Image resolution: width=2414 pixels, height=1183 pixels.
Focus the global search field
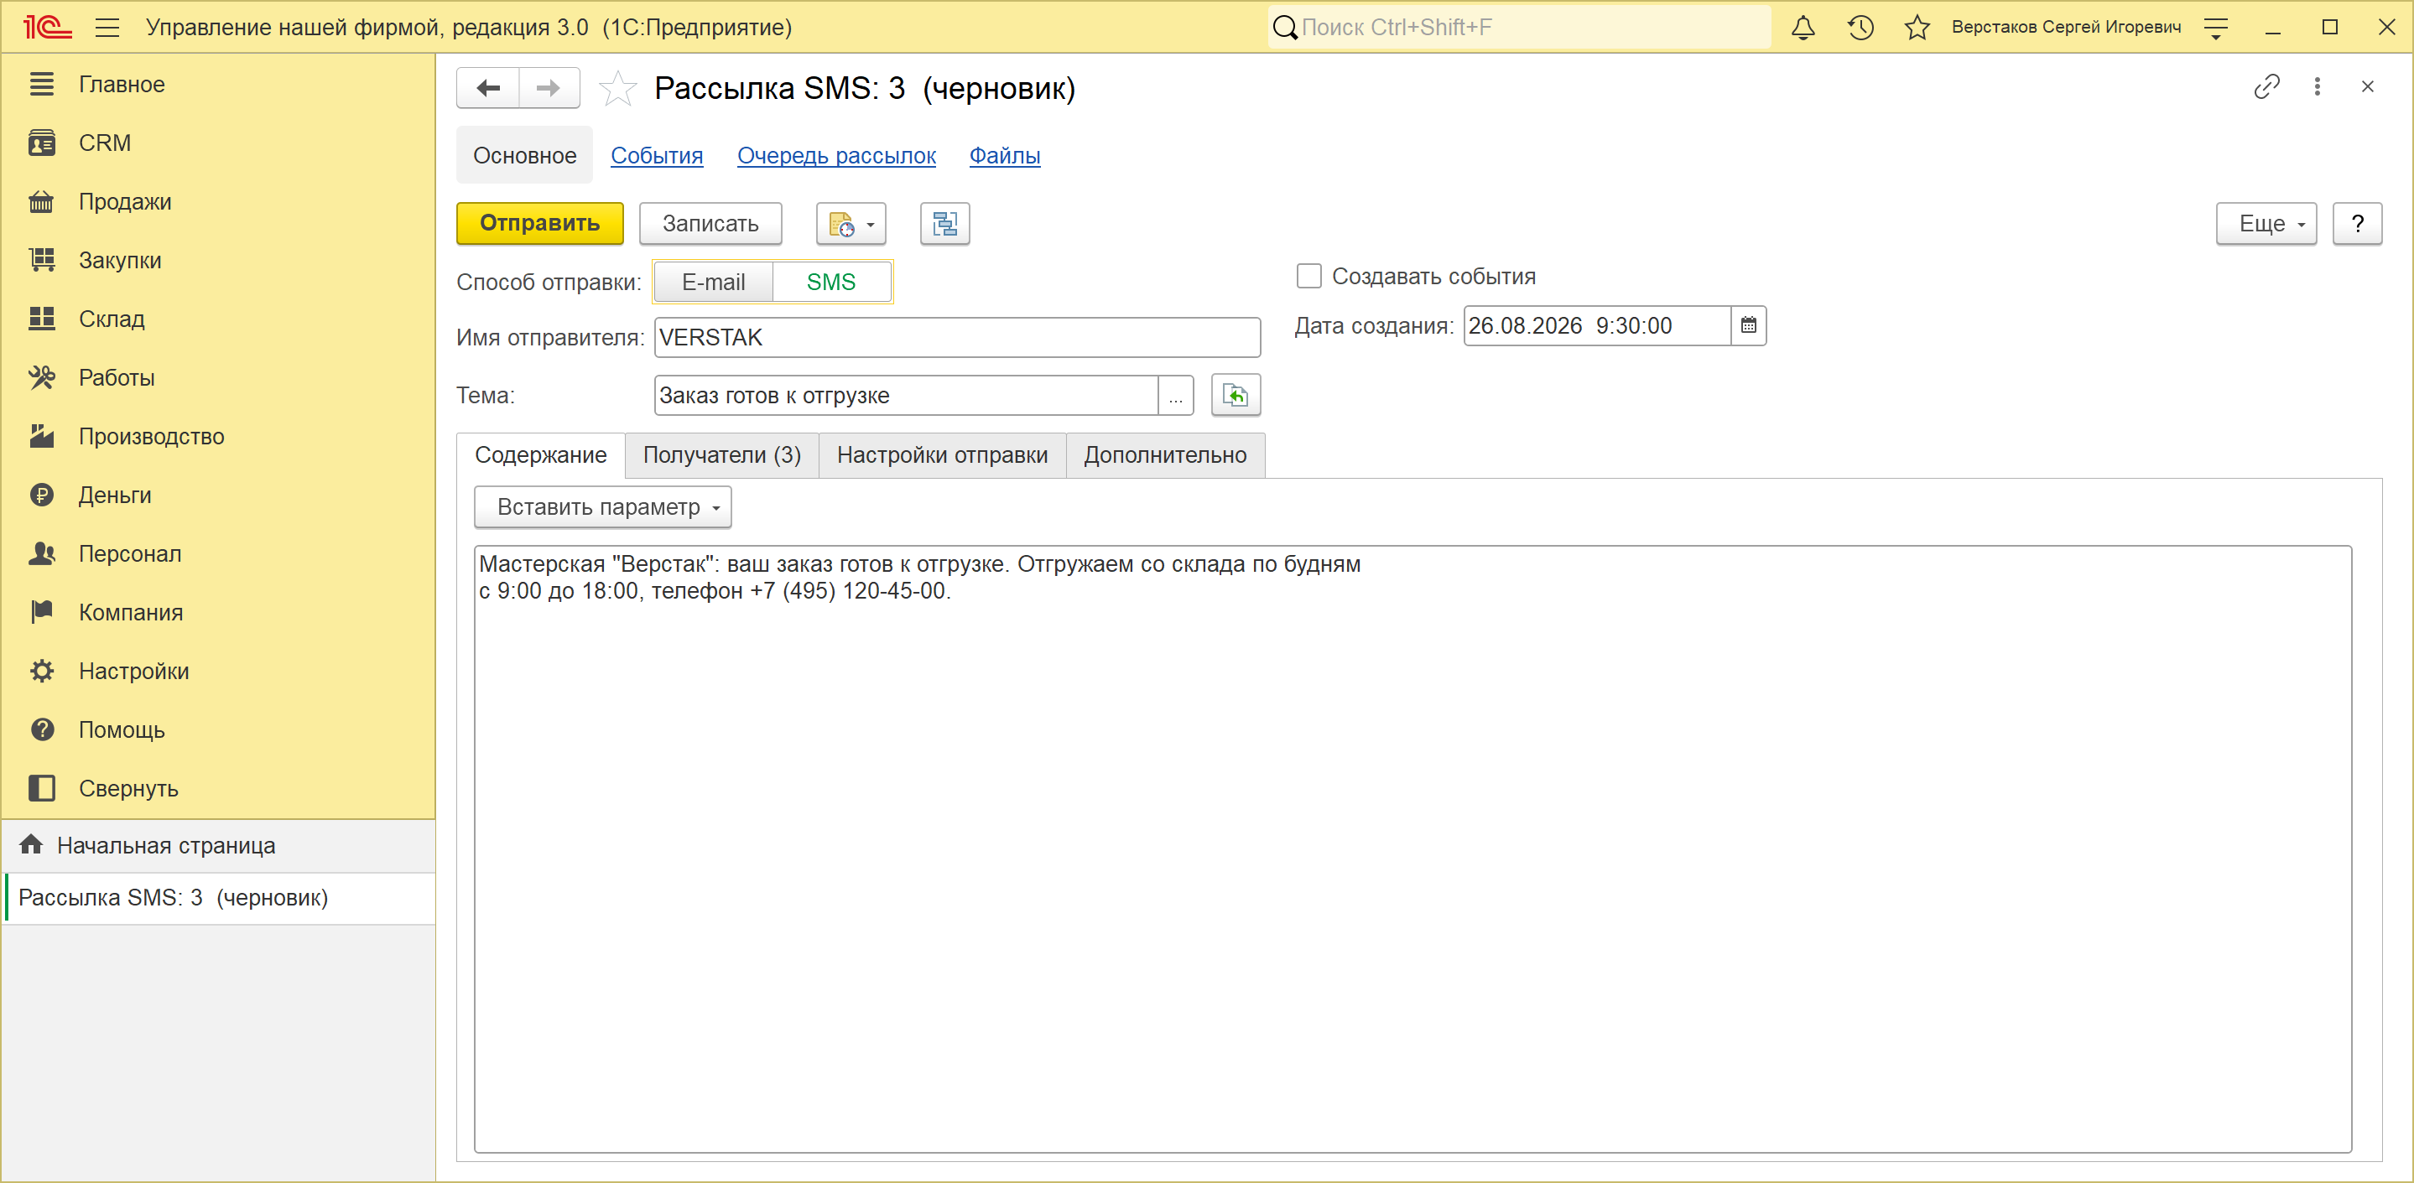pyautogui.click(x=1518, y=27)
